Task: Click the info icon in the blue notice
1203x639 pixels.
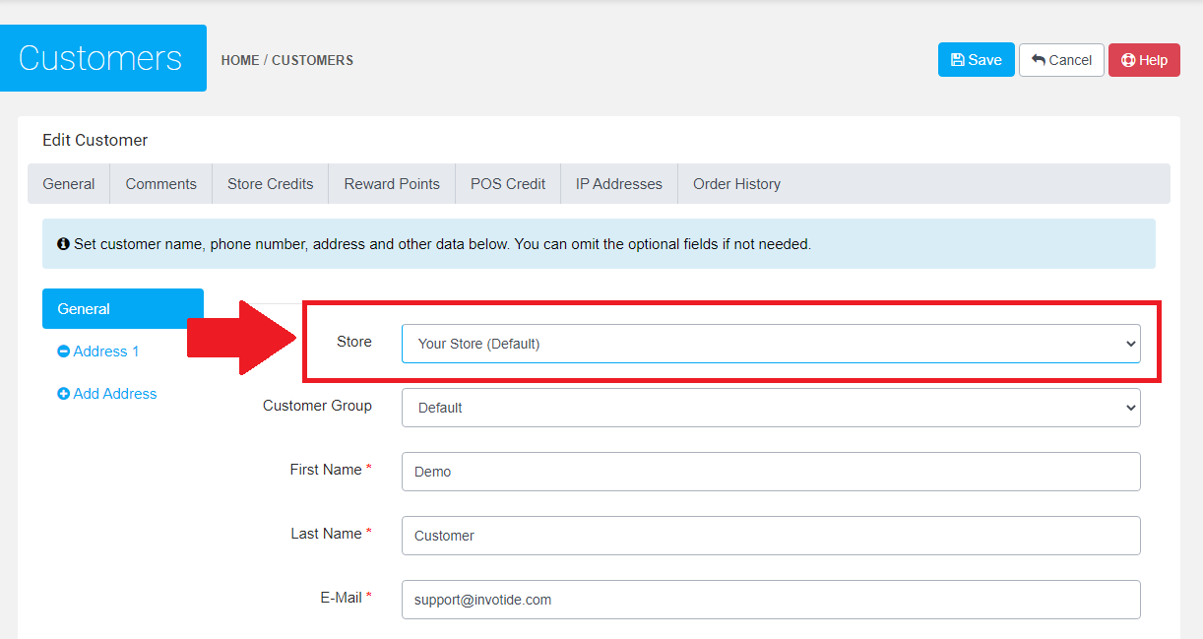Action: coord(63,244)
